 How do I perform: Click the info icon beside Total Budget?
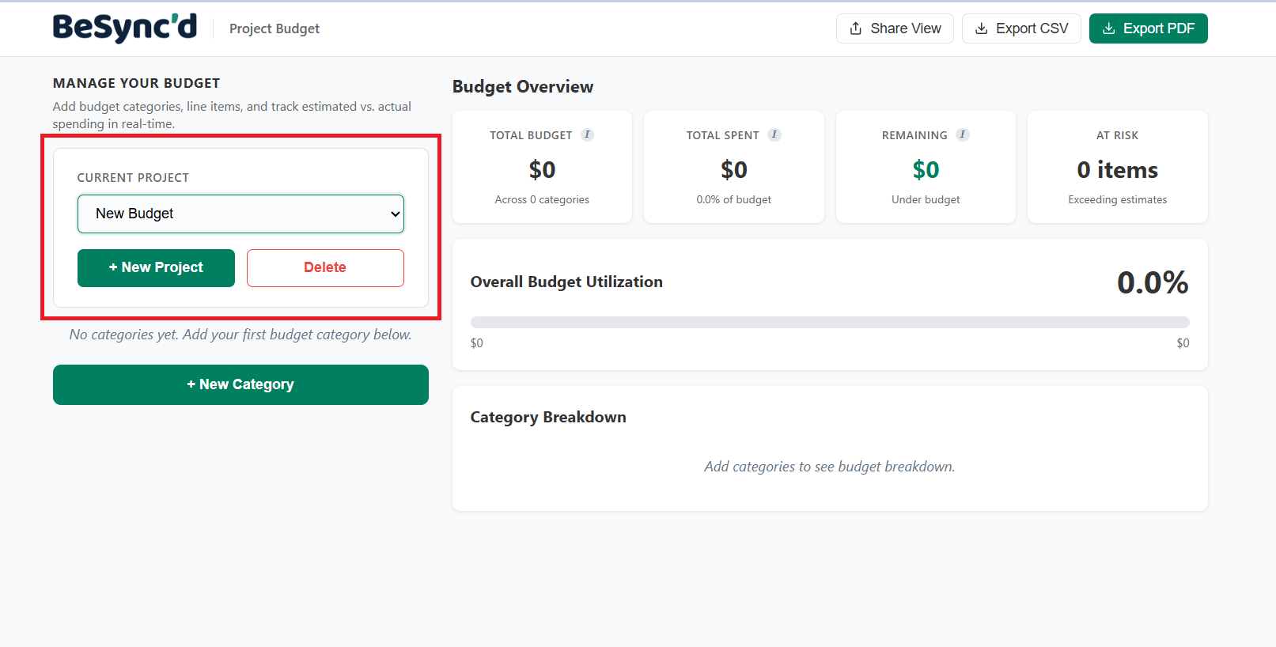click(x=587, y=134)
